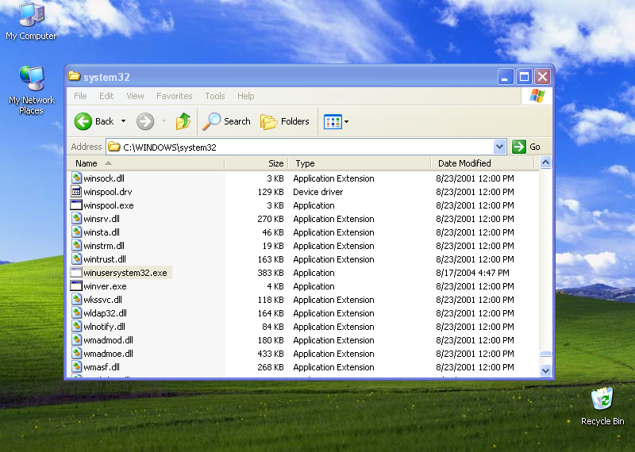Open the View menu

(135, 96)
